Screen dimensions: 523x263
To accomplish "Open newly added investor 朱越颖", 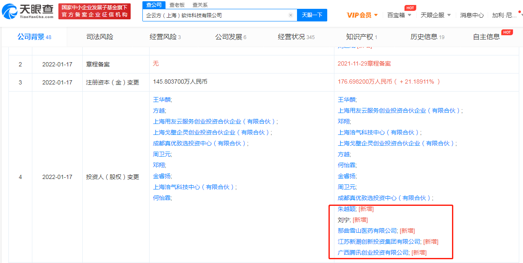I will (x=347, y=209).
